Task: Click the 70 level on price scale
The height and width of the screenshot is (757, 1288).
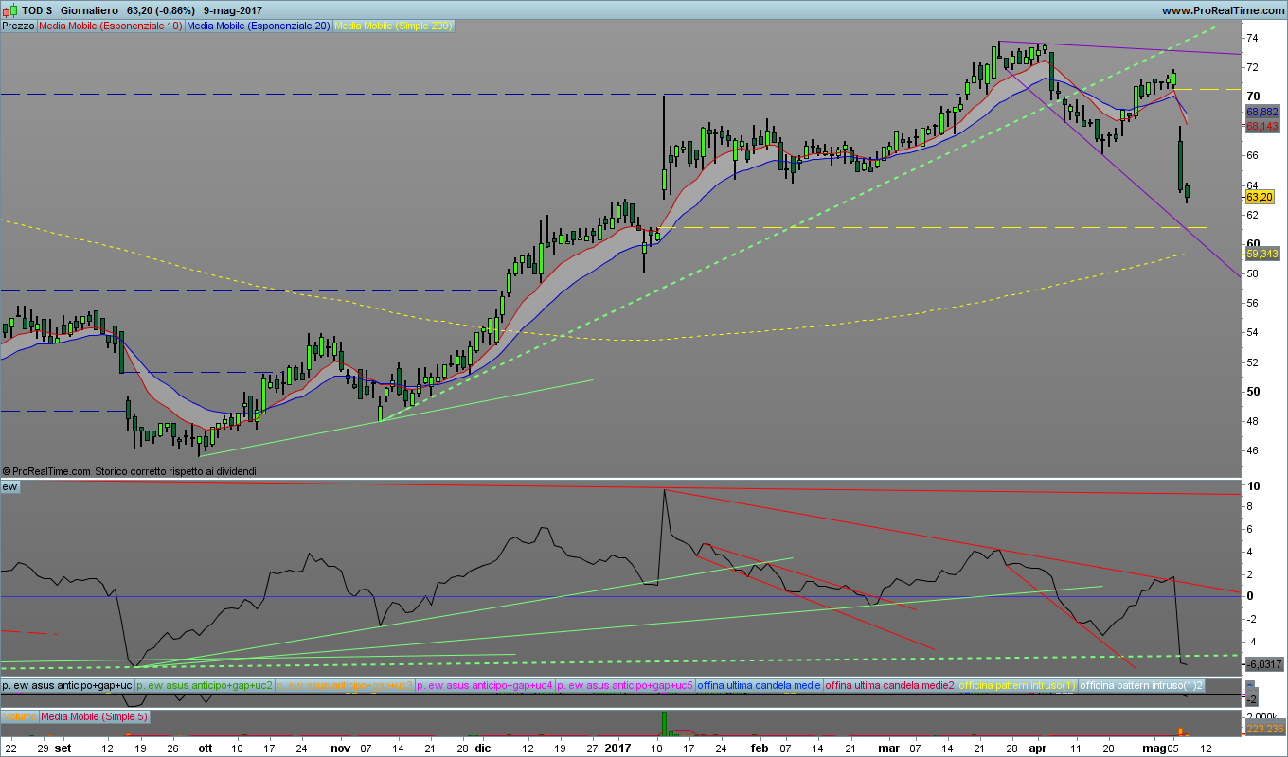Action: (x=1252, y=97)
